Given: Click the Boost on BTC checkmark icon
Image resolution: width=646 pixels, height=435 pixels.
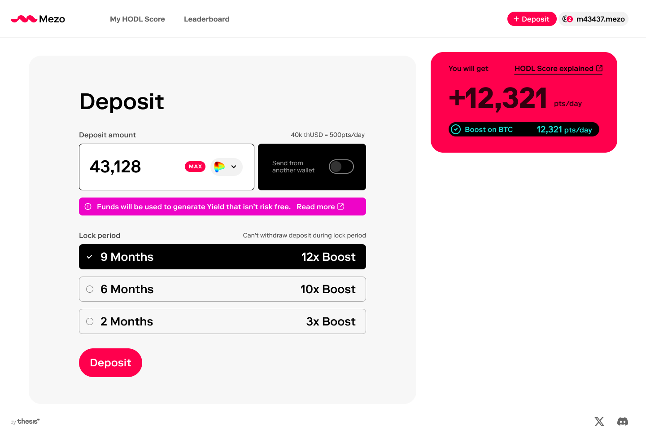Looking at the screenshot, I should click(x=456, y=129).
